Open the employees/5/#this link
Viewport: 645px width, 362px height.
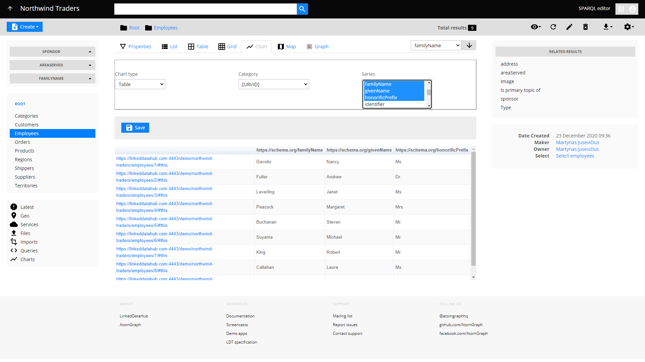point(165,222)
